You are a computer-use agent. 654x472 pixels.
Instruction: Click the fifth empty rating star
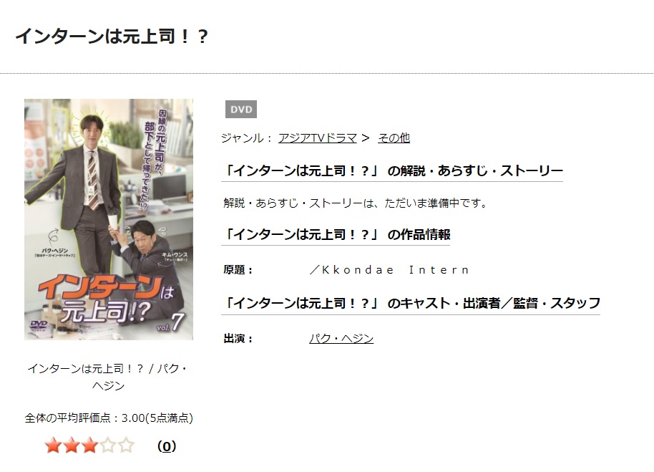coord(125,445)
